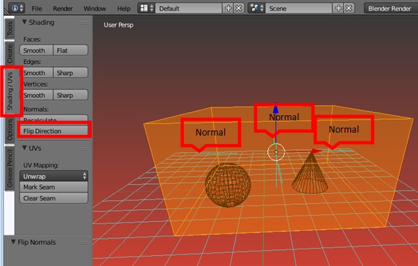The height and width of the screenshot is (266, 418).
Task: Click the area split corner widget
Action: 6,12
